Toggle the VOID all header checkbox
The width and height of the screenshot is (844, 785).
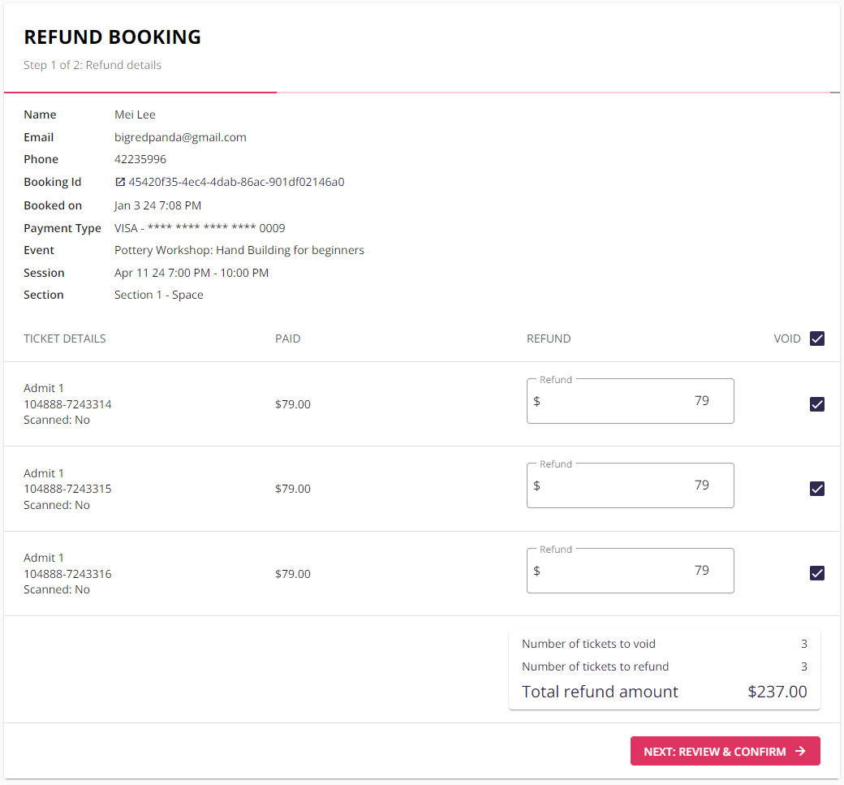click(816, 339)
